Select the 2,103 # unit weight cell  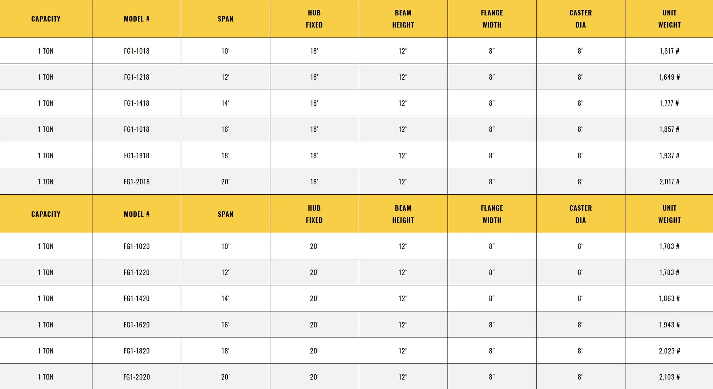point(669,377)
